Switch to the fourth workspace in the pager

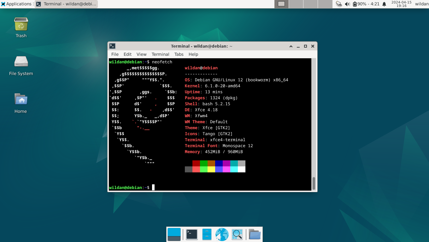point(325,4)
